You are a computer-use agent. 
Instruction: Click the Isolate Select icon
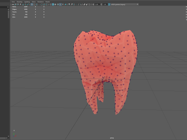click(80, 4)
